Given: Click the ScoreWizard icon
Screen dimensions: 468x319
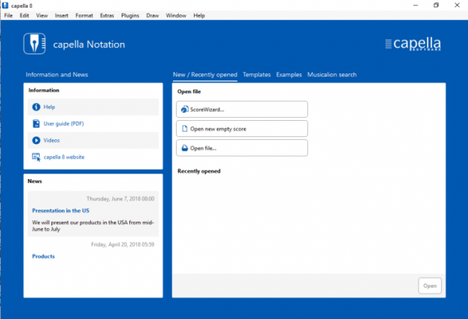Looking at the screenshot, I should point(185,109).
